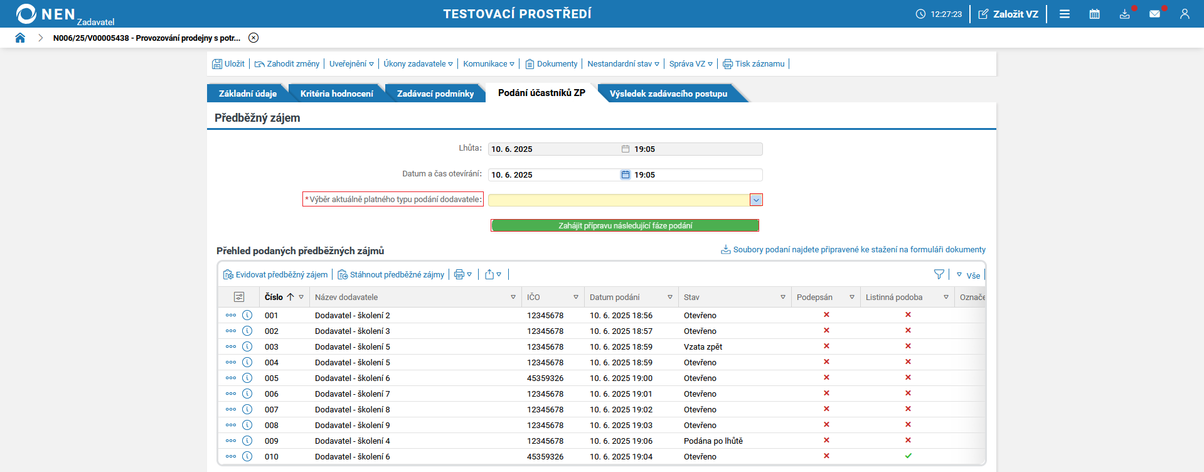This screenshot has height=472, width=1204.
Task: Open the hamburger menu icon
Action: (x=1065, y=14)
